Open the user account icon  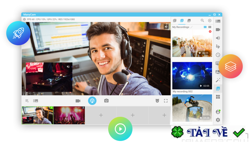tap(218, 112)
